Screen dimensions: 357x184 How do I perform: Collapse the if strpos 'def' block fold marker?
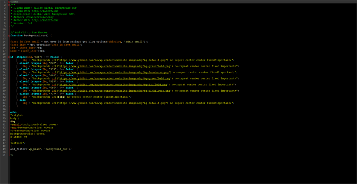[x=9, y=57]
